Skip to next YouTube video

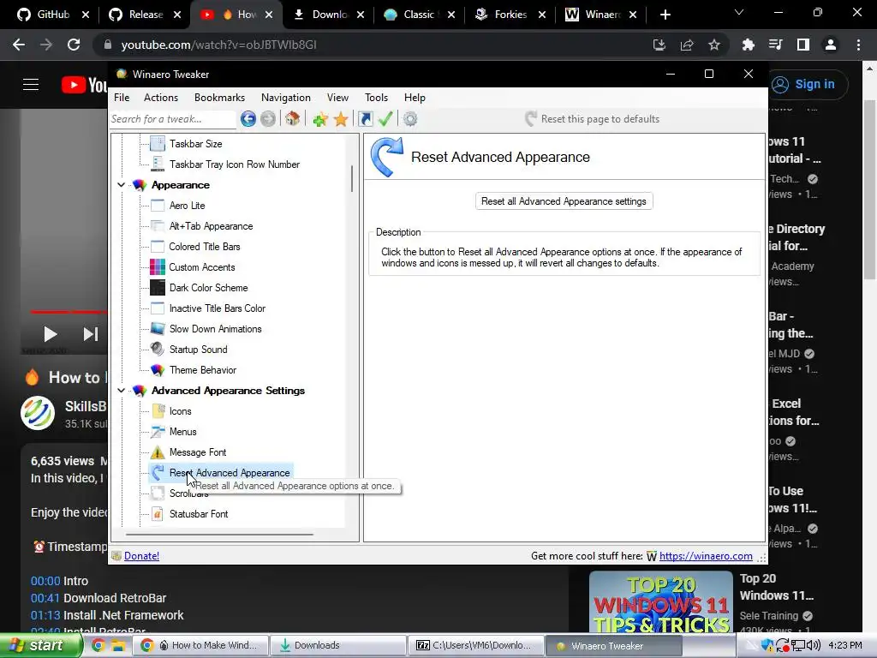point(91,334)
